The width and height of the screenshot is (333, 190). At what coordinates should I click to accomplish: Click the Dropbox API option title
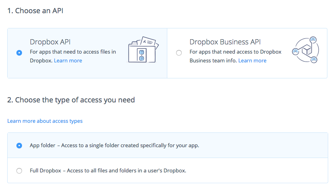(50, 42)
